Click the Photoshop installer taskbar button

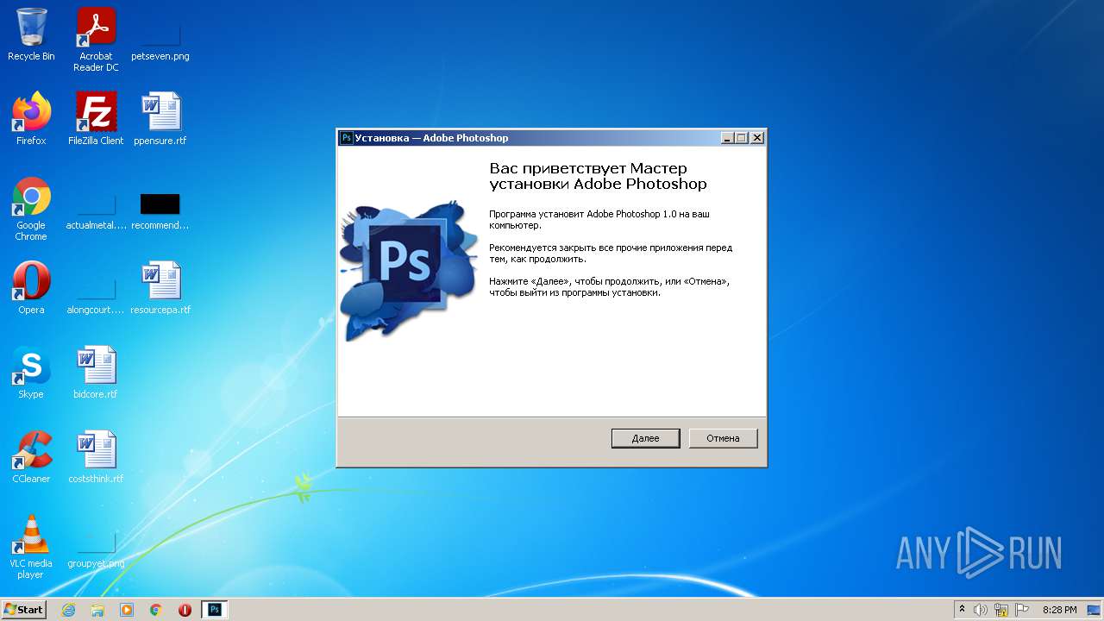coord(215,610)
